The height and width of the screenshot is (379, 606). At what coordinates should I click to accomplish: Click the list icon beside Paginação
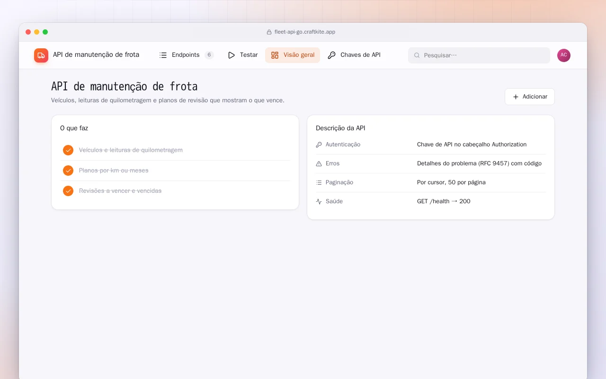[x=319, y=182]
